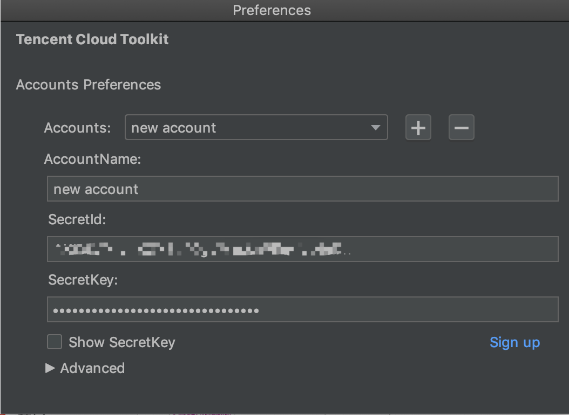The height and width of the screenshot is (415, 569).
Task: Click the 'Show SecretKey' checkbox label
Action: [122, 342]
